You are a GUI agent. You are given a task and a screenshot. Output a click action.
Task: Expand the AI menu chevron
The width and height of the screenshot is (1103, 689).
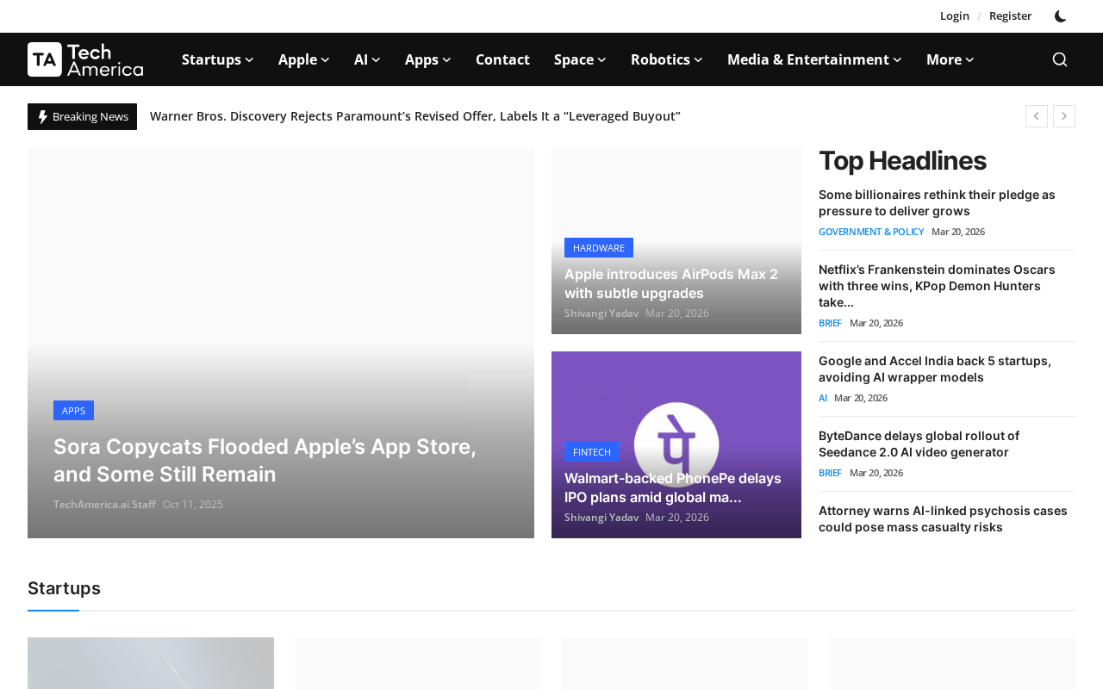pyautogui.click(x=377, y=59)
